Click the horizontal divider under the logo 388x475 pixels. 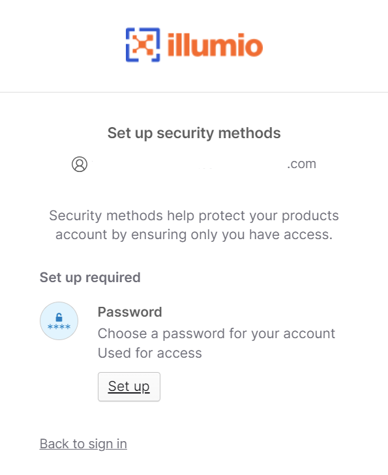[x=194, y=92]
